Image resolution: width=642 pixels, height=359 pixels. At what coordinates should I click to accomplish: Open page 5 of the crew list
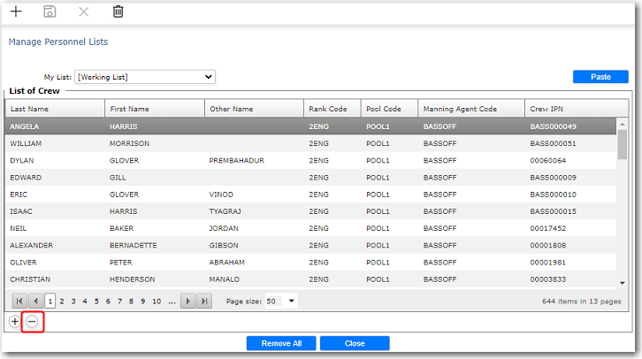(97, 302)
